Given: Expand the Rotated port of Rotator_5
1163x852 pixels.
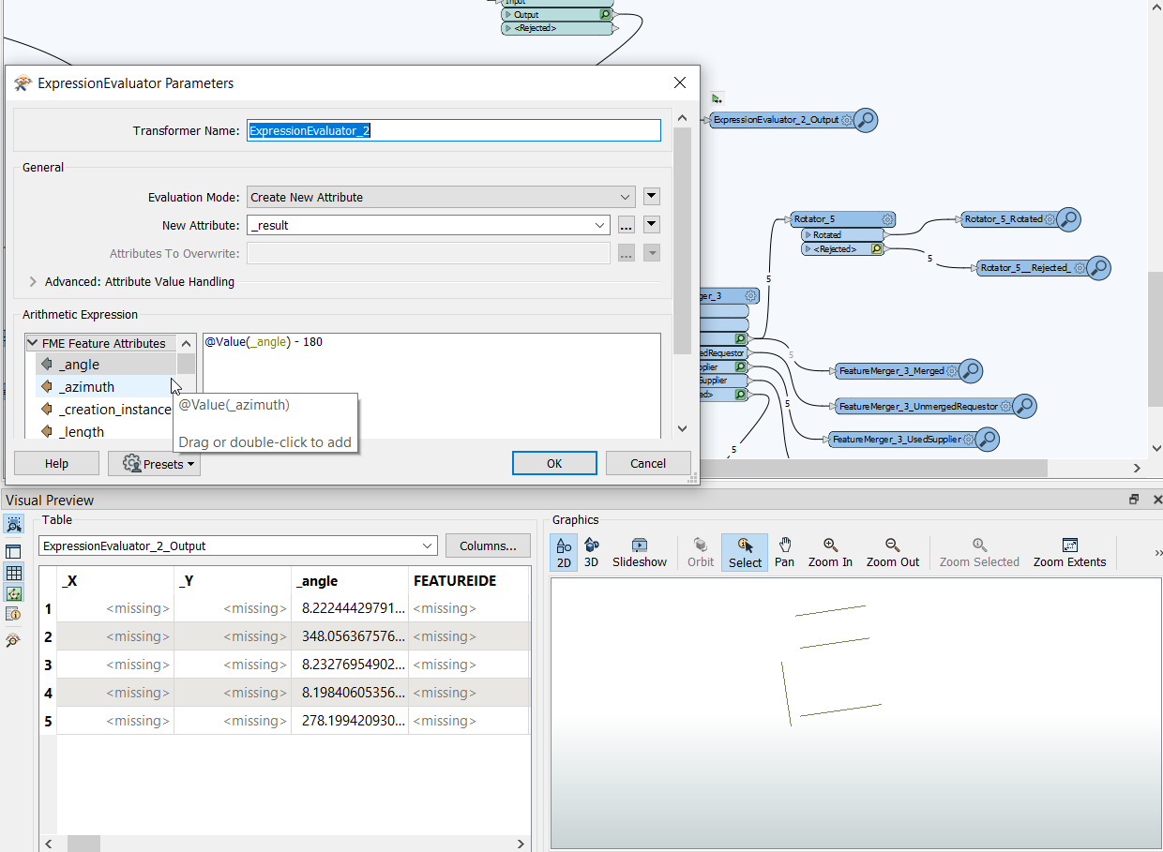Looking at the screenshot, I should 808,234.
